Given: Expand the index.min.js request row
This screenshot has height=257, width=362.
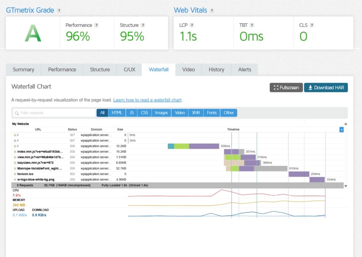Looking at the screenshot, I should coord(15,152).
